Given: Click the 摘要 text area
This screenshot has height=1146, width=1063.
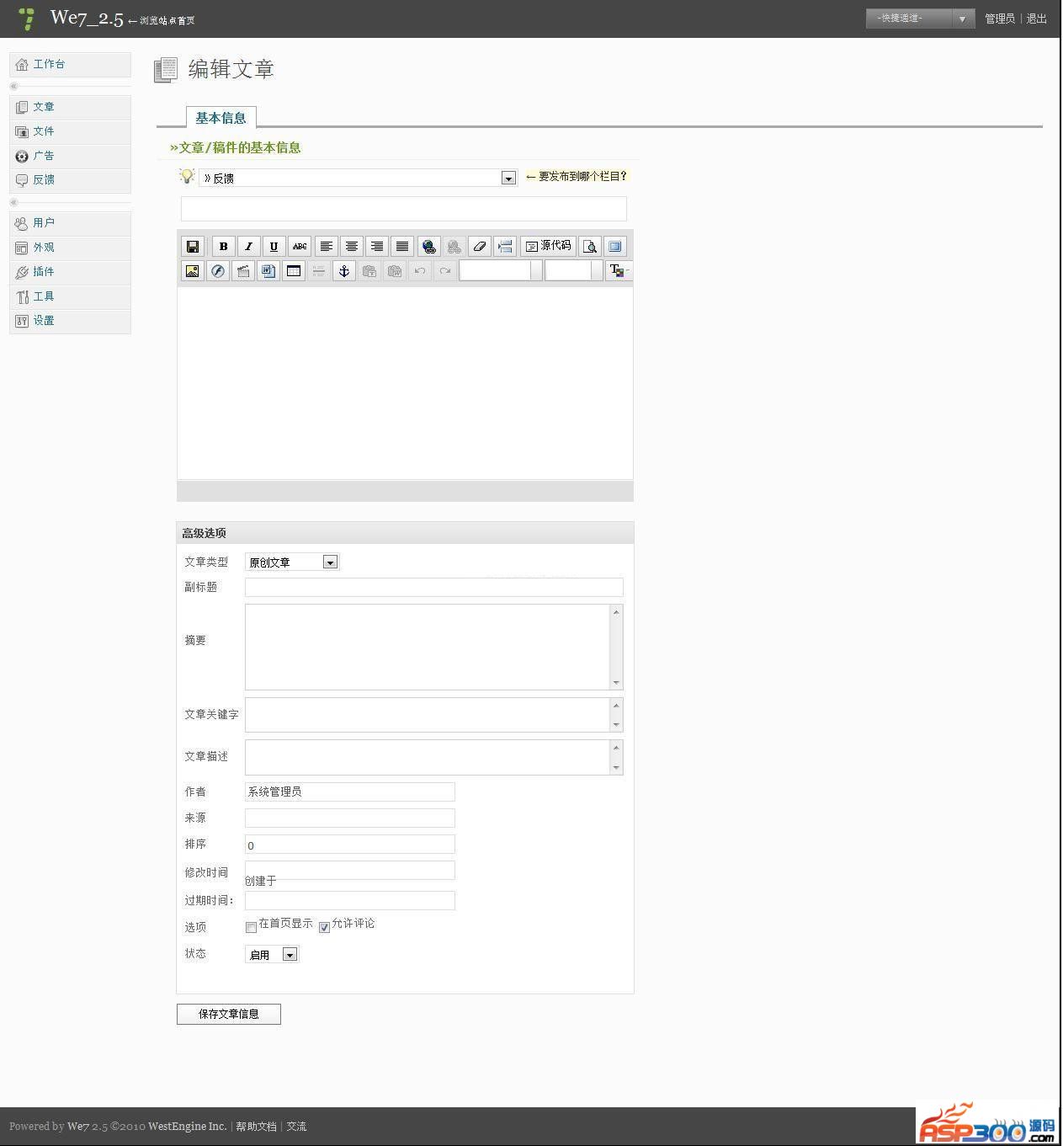Looking at the screenshot, I should pos(428,647).
